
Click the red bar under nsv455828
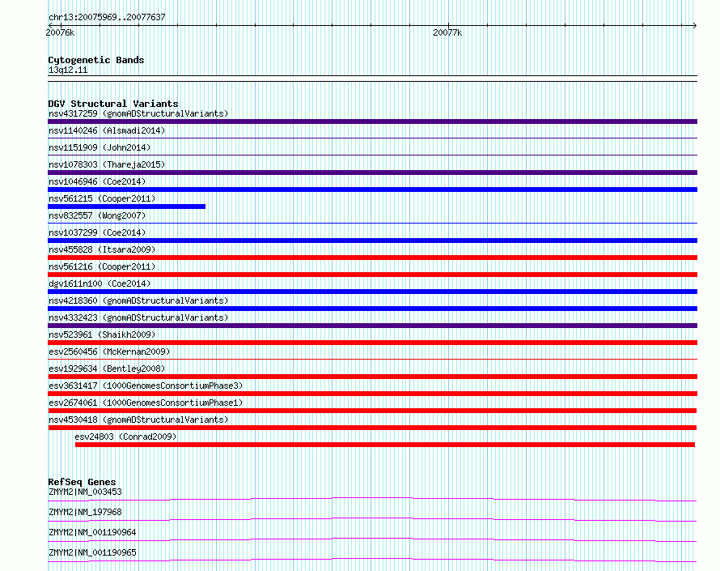tap(372, 258)
